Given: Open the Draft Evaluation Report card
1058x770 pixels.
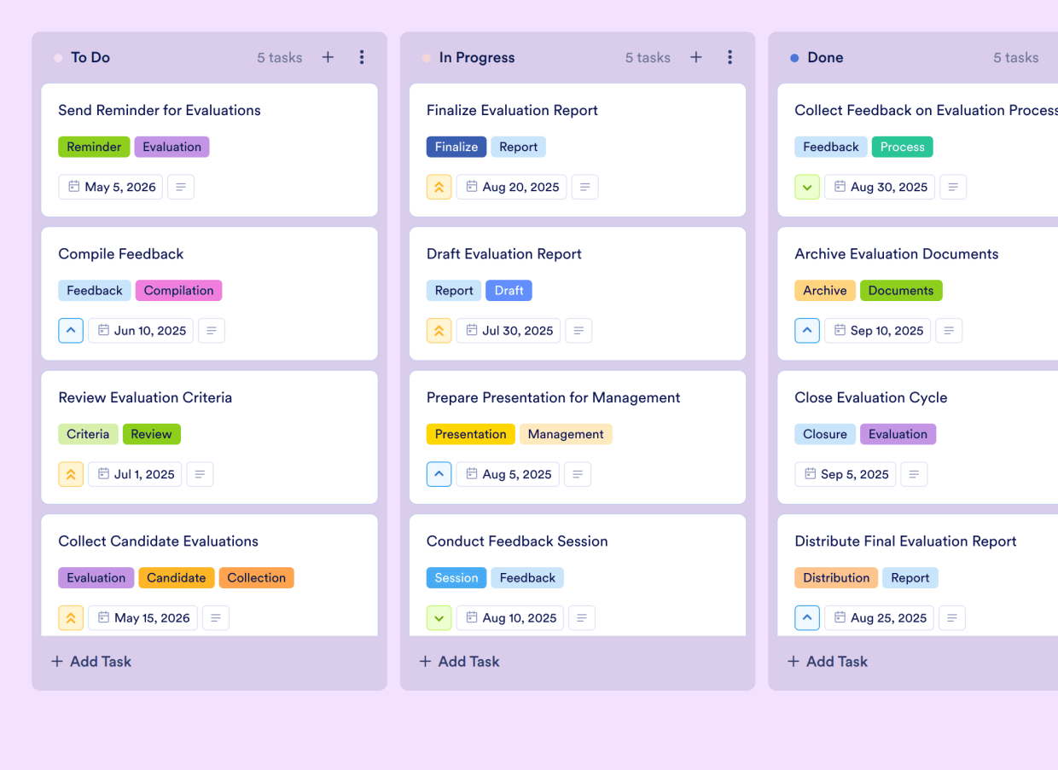Looking at the screenshot, I should [504, 253].
